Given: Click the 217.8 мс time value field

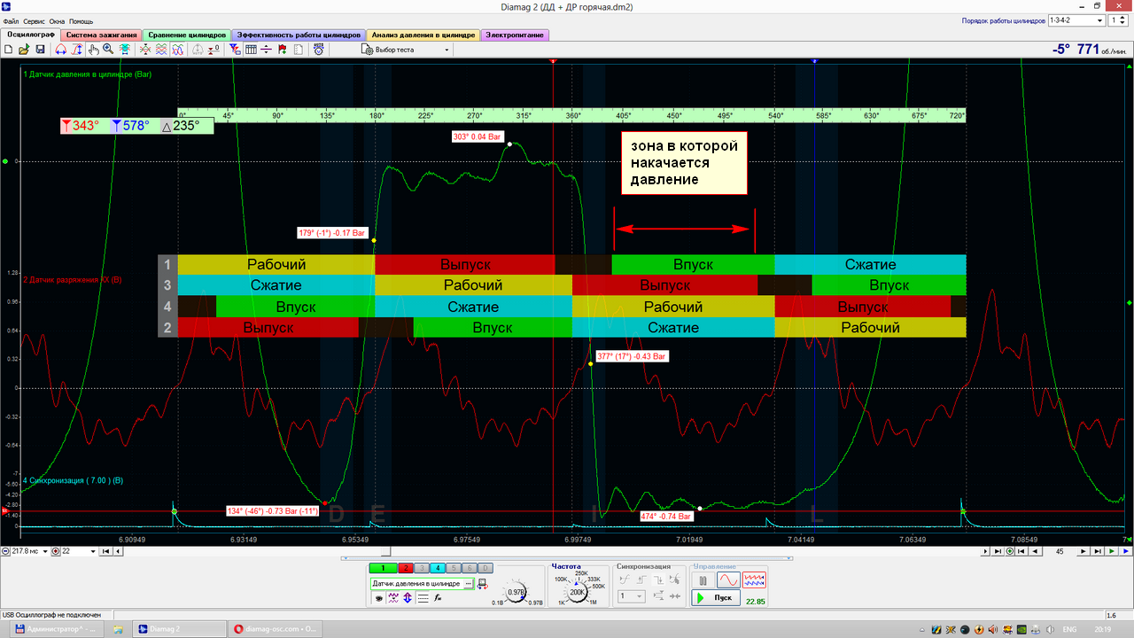Looking at the screenshot, I should pos(30,551).
